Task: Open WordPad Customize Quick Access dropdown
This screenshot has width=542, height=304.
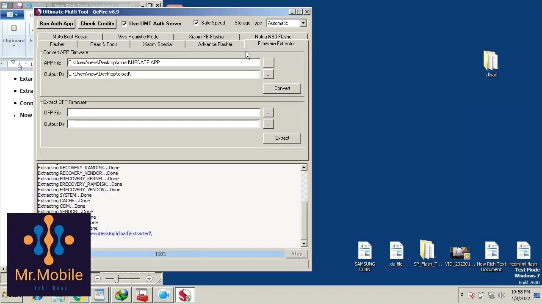Action: tap(46, 6)
